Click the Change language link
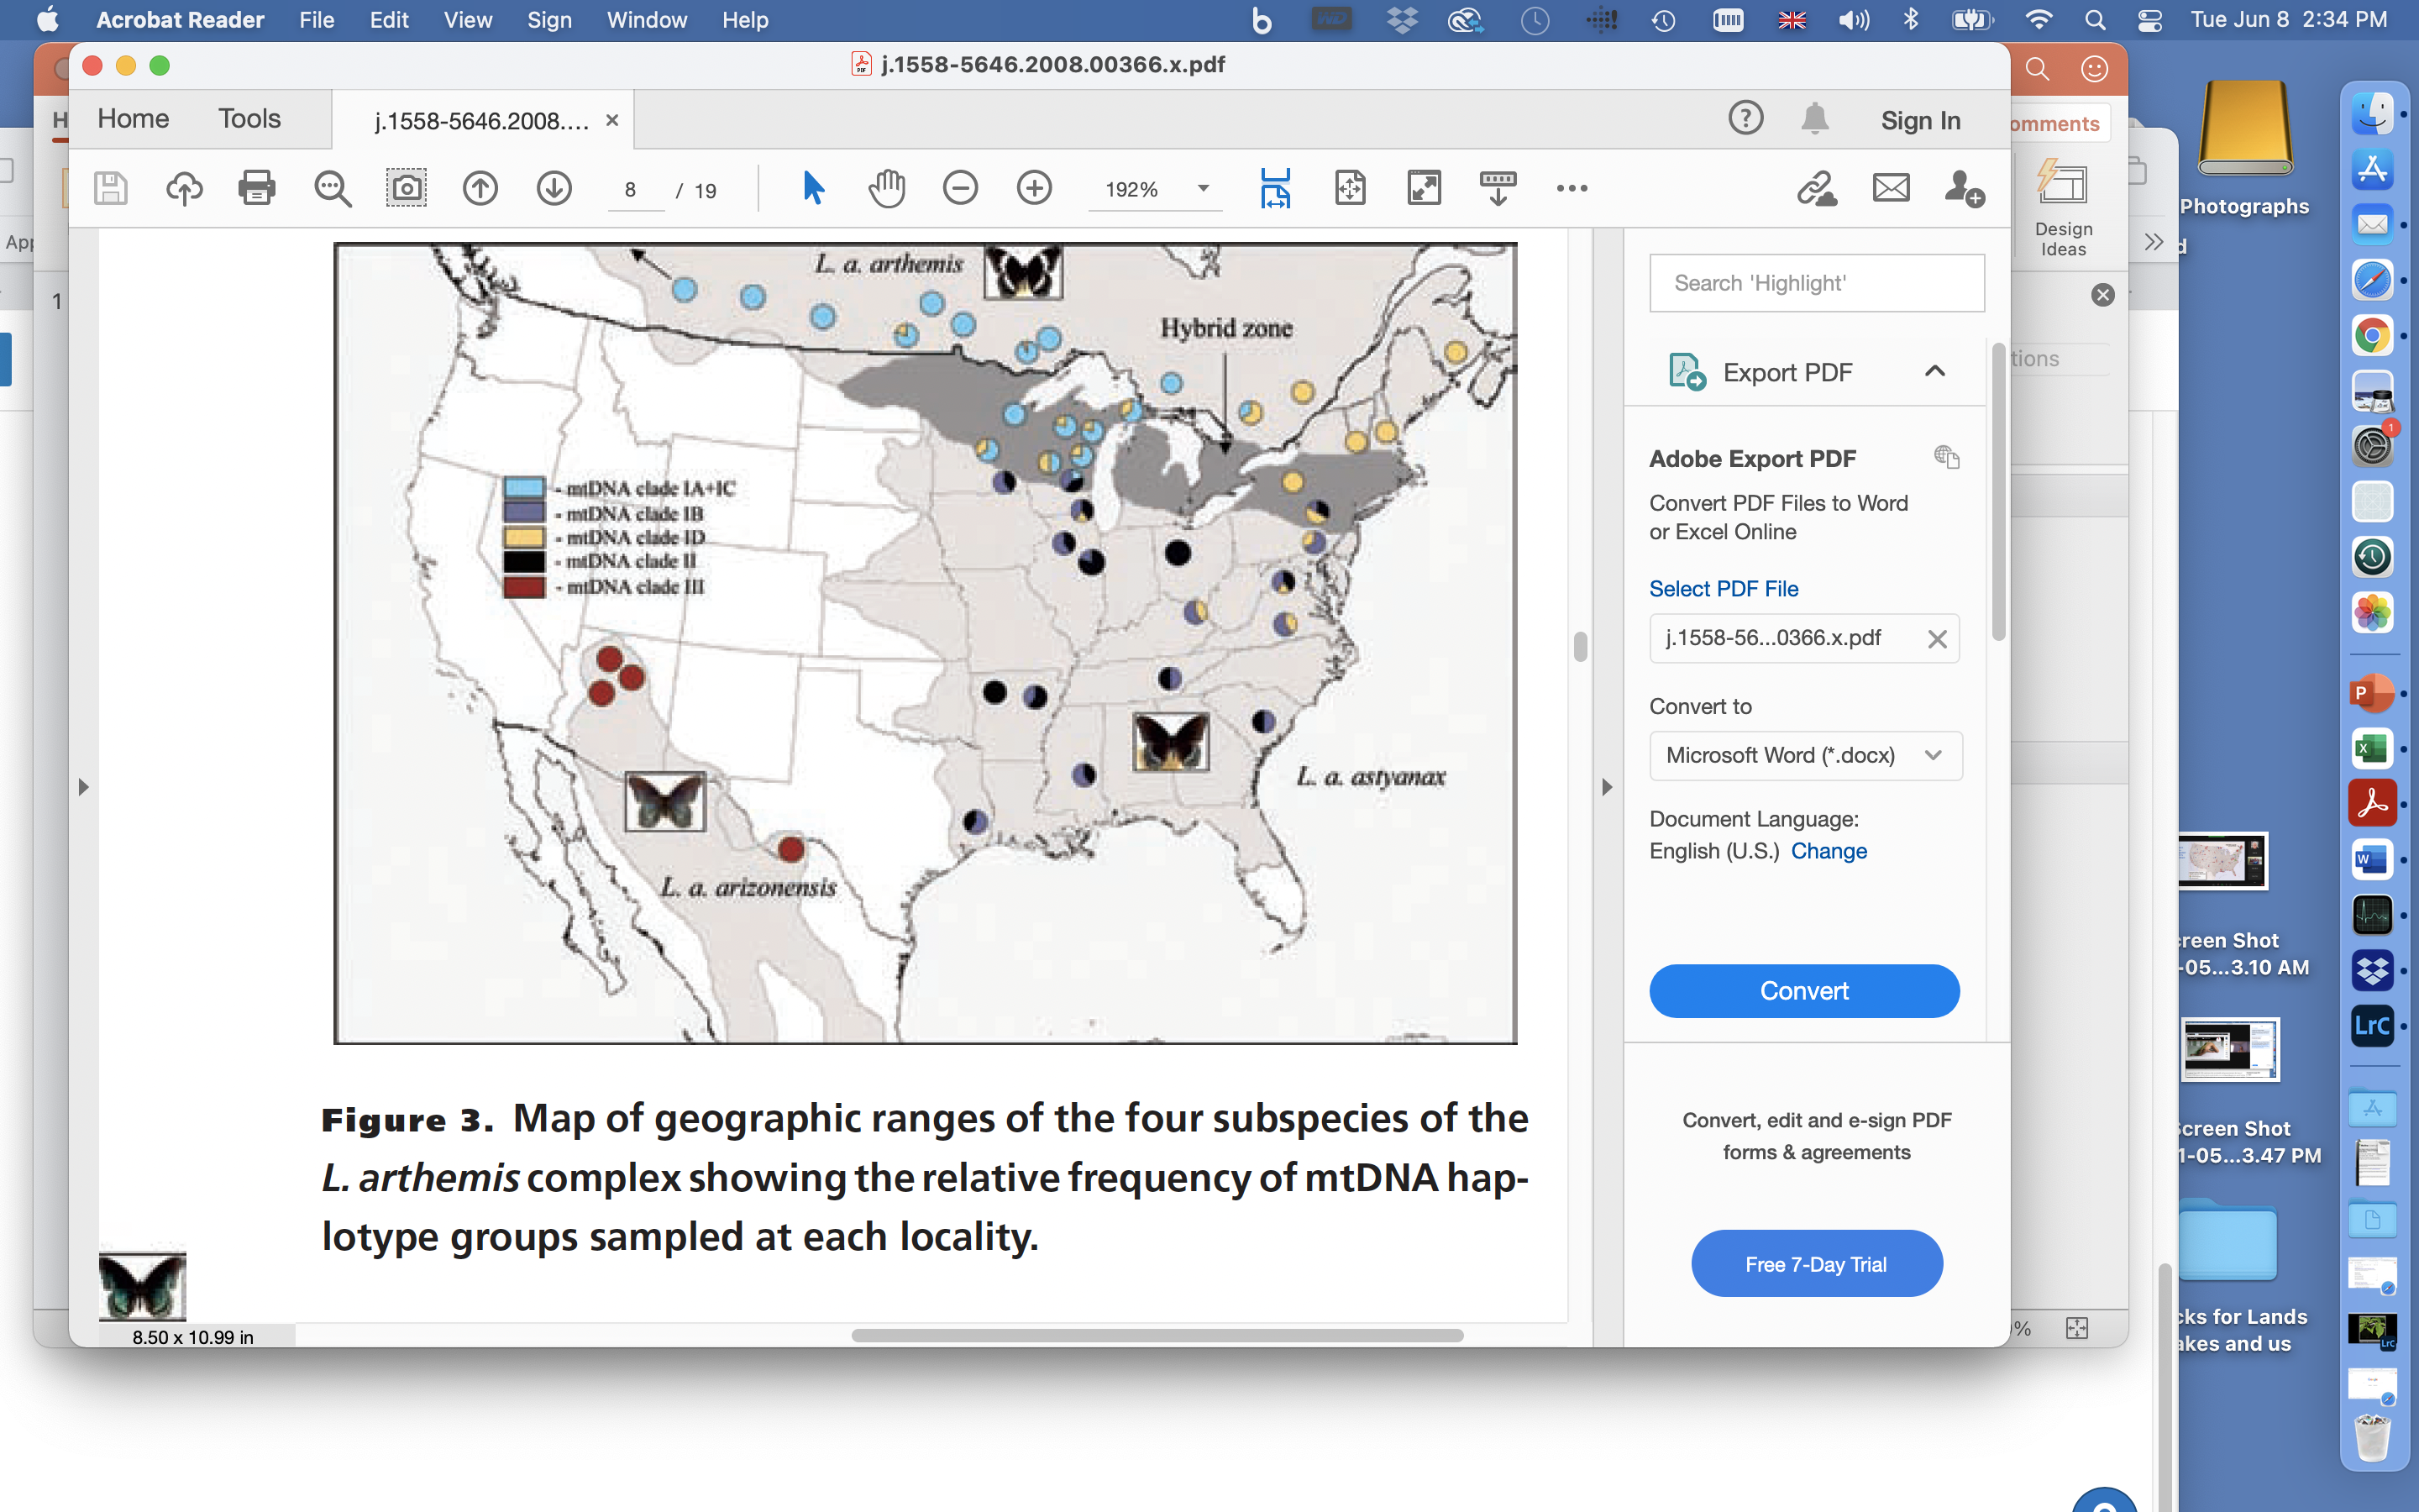 tap(1829, 851)
